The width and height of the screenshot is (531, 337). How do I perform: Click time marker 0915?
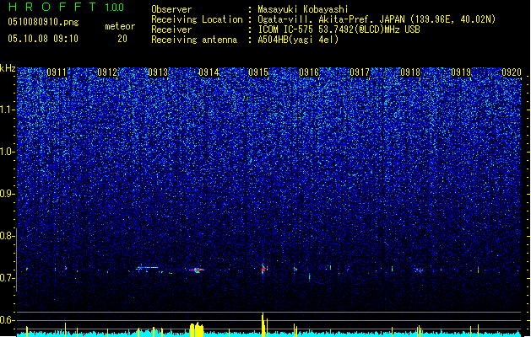click(258, 72)
